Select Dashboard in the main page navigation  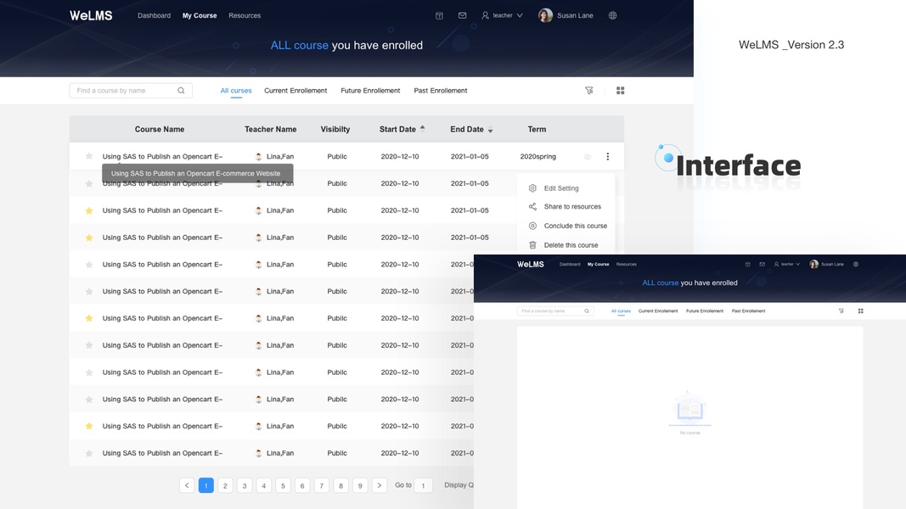tap(154, 15)
